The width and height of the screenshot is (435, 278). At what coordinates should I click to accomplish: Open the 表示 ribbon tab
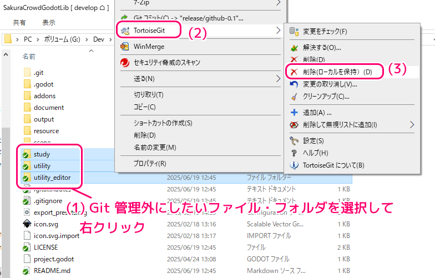tap(49, 23)
